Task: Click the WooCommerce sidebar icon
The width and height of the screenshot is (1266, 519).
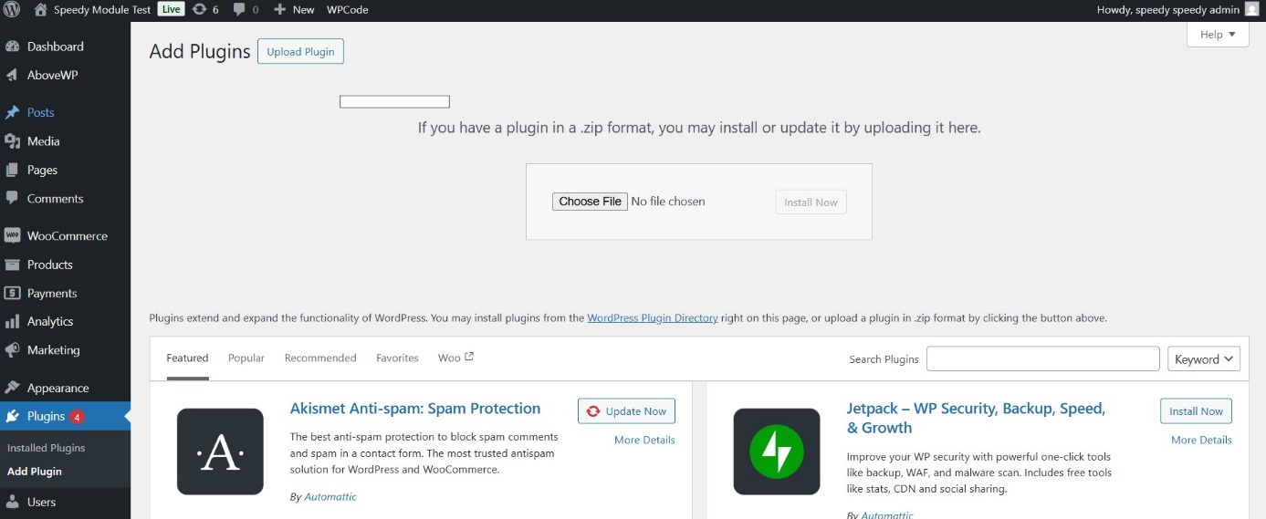Action: tap(12, 235)
